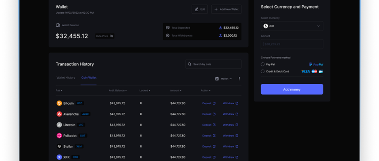Click the Stellar coin icon
This screenshot has width=379, height=161.
tap(59, 147)
